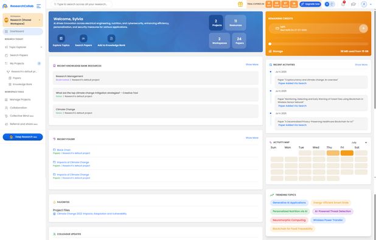Click the Upgrade now button
This screenshot has width=376, height=240.
[310, 4]
